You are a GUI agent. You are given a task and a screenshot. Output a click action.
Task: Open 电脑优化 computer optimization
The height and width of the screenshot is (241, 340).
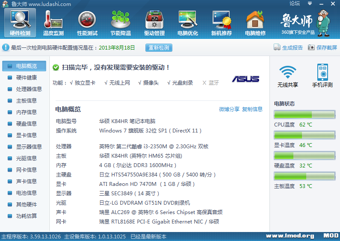click(188, 23)
